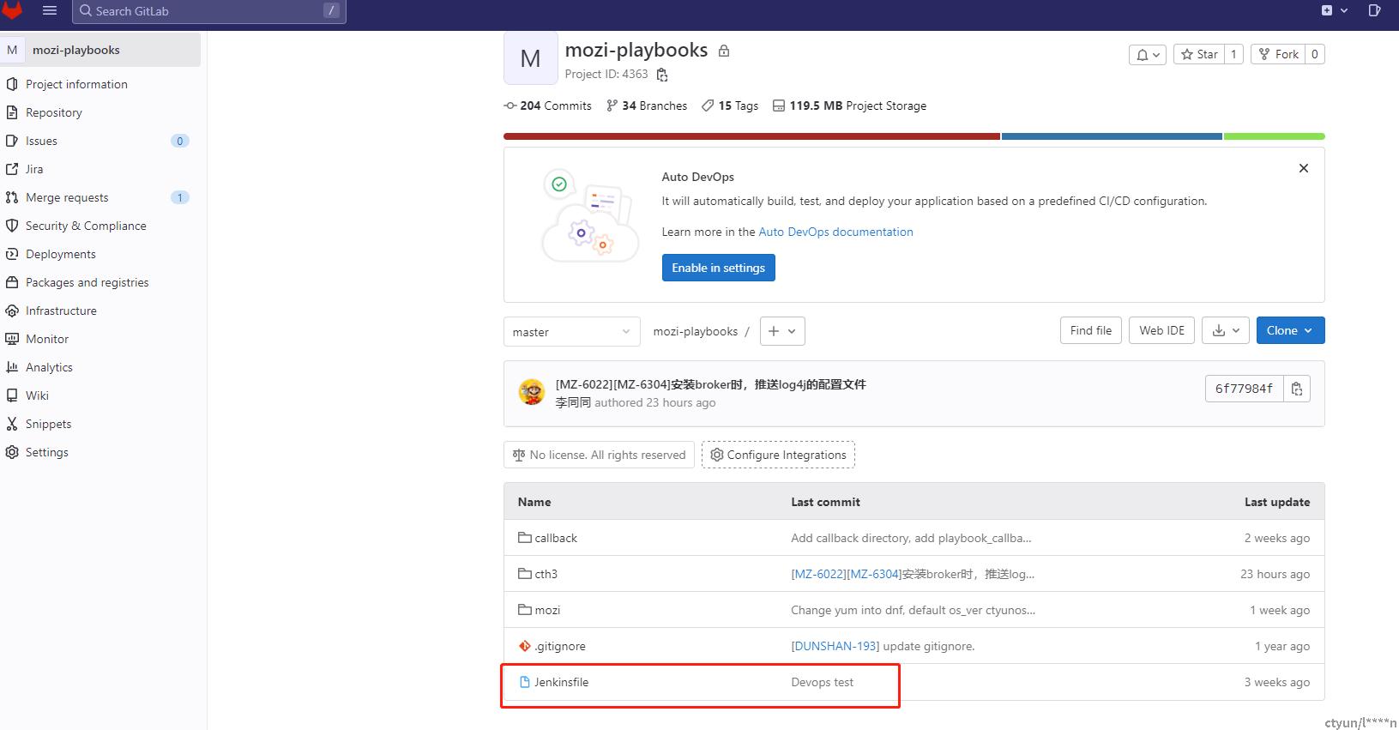This screenshot has width=1399, height=730.
Task: Click the GitLab fox logo
Action: (x=12, y=10)
